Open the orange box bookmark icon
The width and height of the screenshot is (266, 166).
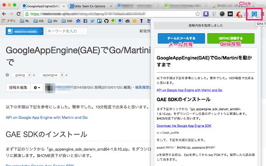point(135,21)
